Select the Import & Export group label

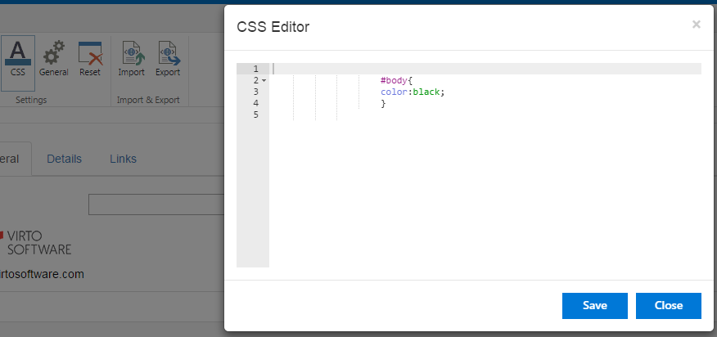tap(148, 100)
